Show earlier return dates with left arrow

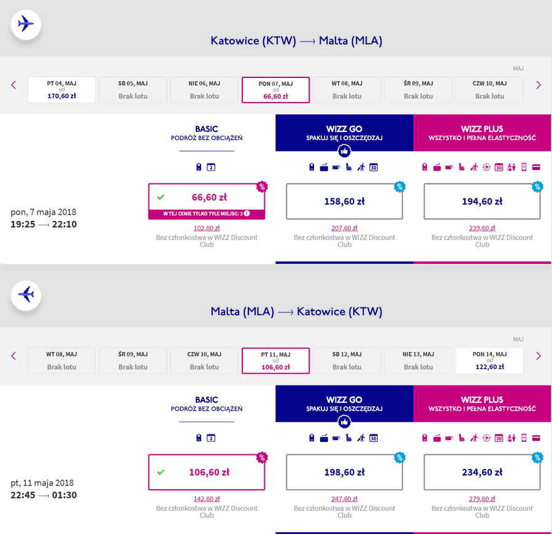pyautogui.click(x=13, y=356)
